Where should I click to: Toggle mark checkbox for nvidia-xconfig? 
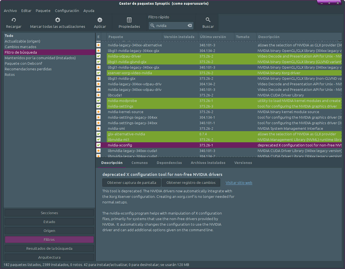98,145
